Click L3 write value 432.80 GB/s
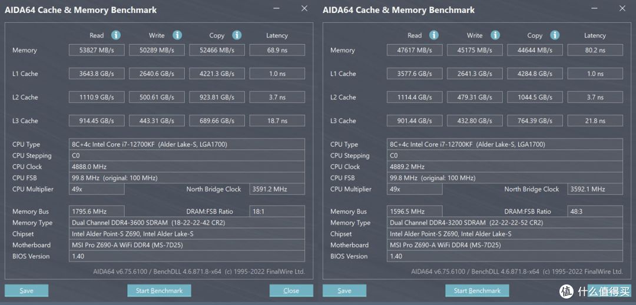Viewport: 636px width, 305px height. click(475, 120)
